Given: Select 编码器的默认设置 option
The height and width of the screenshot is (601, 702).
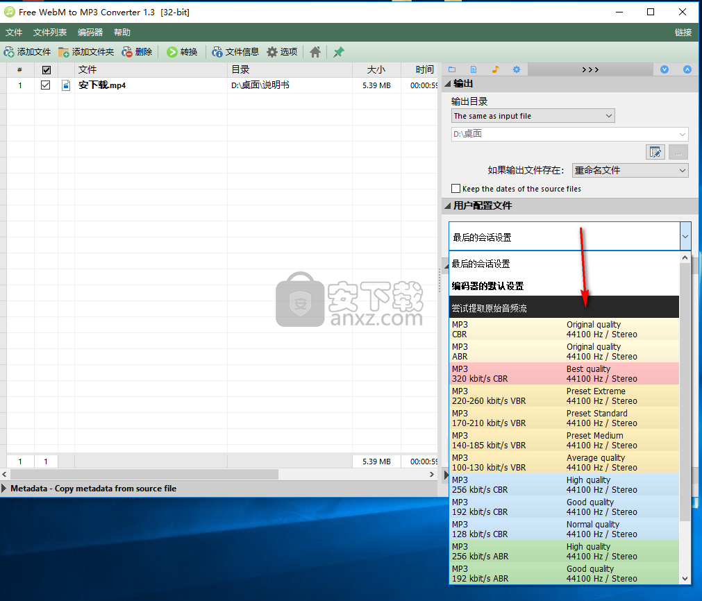Looking at the screenshot, I should click(564, 285).
